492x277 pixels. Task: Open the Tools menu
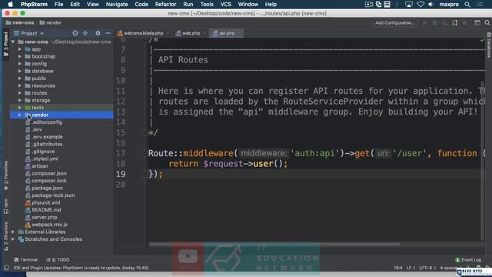207,5
